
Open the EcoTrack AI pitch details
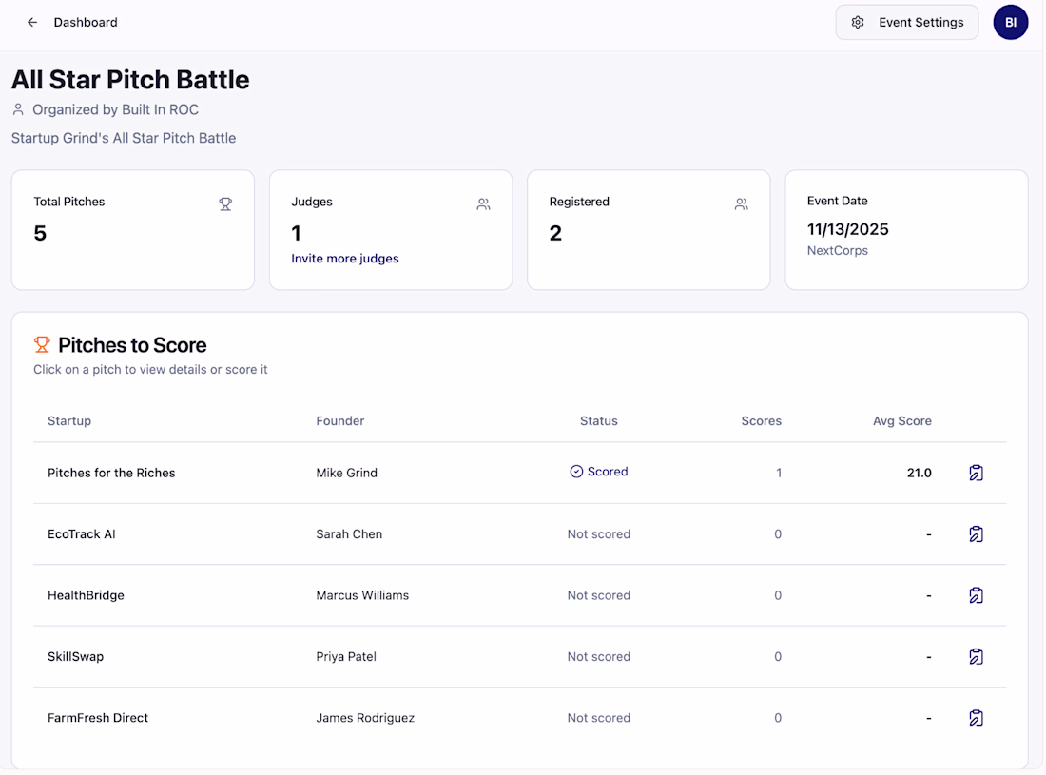[82, 534]
